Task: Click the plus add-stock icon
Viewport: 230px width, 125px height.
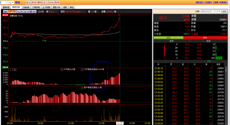Action: pos(12,2)
